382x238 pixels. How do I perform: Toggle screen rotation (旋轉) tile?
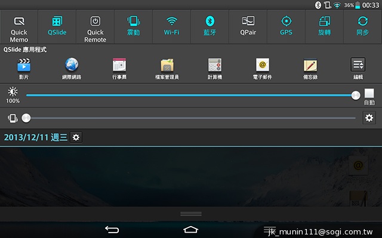325,27
